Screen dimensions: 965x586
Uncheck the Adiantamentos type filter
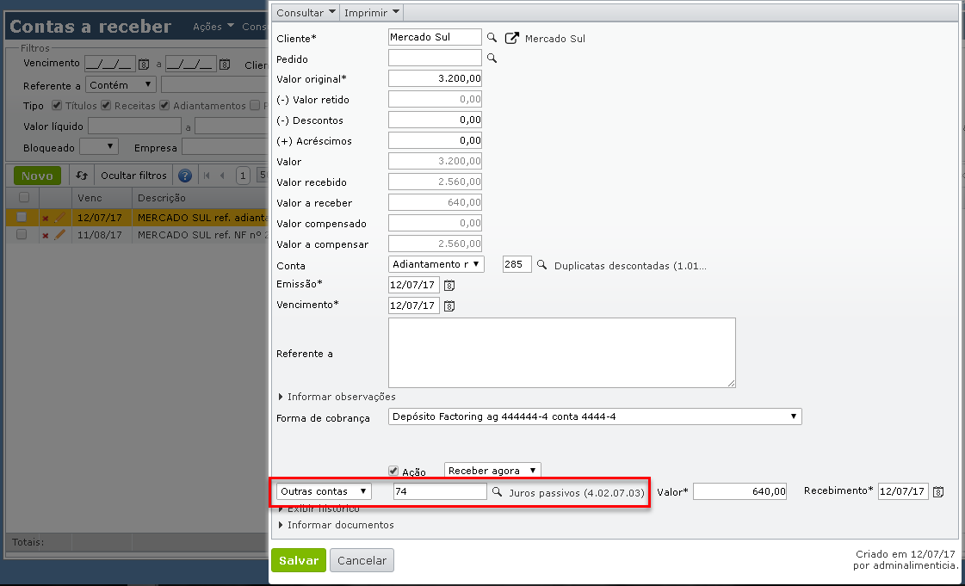point(164,105)
